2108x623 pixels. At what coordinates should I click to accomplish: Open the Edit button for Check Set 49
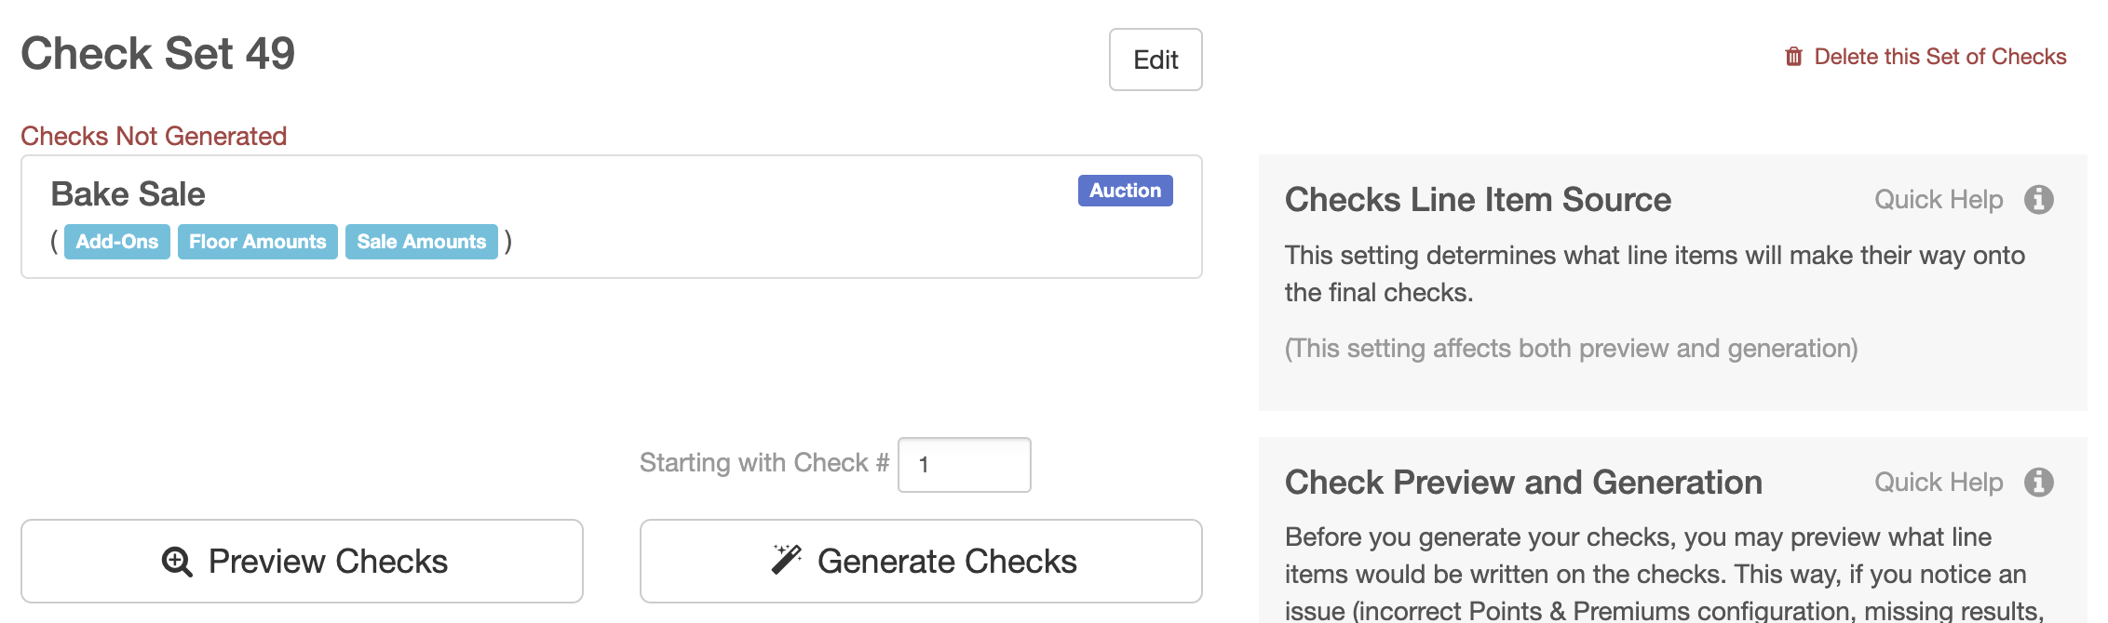coord(1155,60)
